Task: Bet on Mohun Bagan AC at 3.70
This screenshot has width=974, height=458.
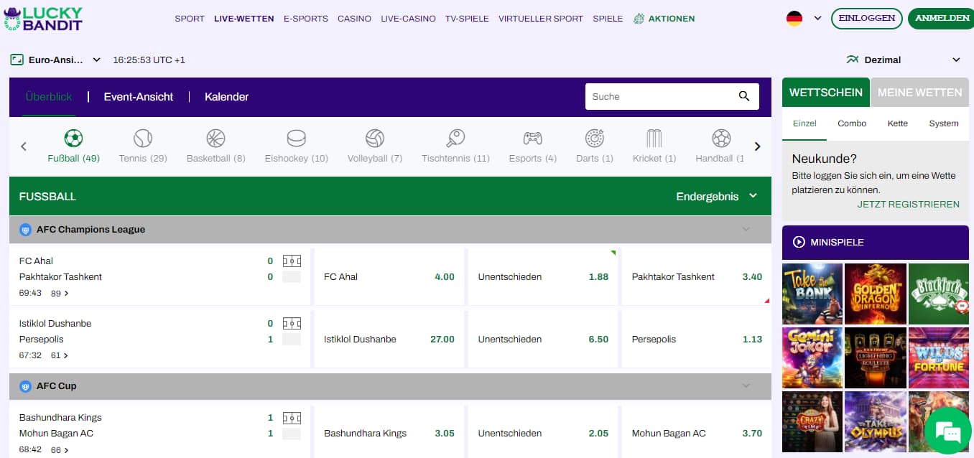Action: click(696, 433)
